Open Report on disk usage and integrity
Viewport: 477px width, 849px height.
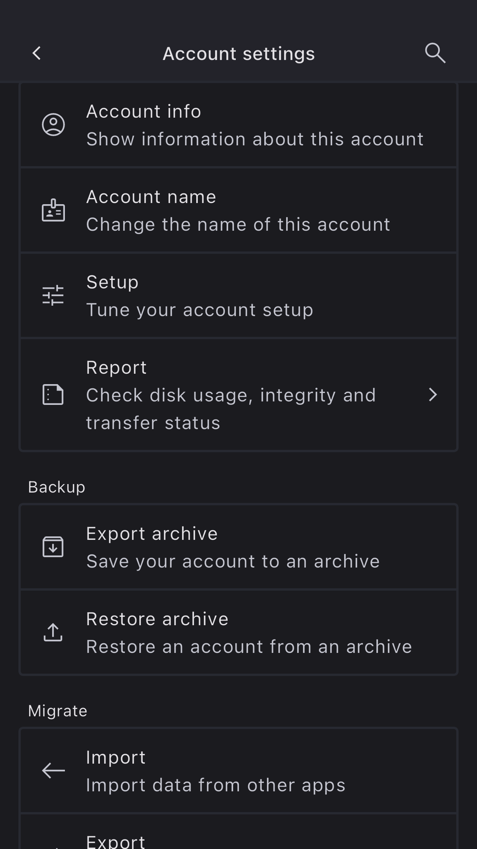230,395
